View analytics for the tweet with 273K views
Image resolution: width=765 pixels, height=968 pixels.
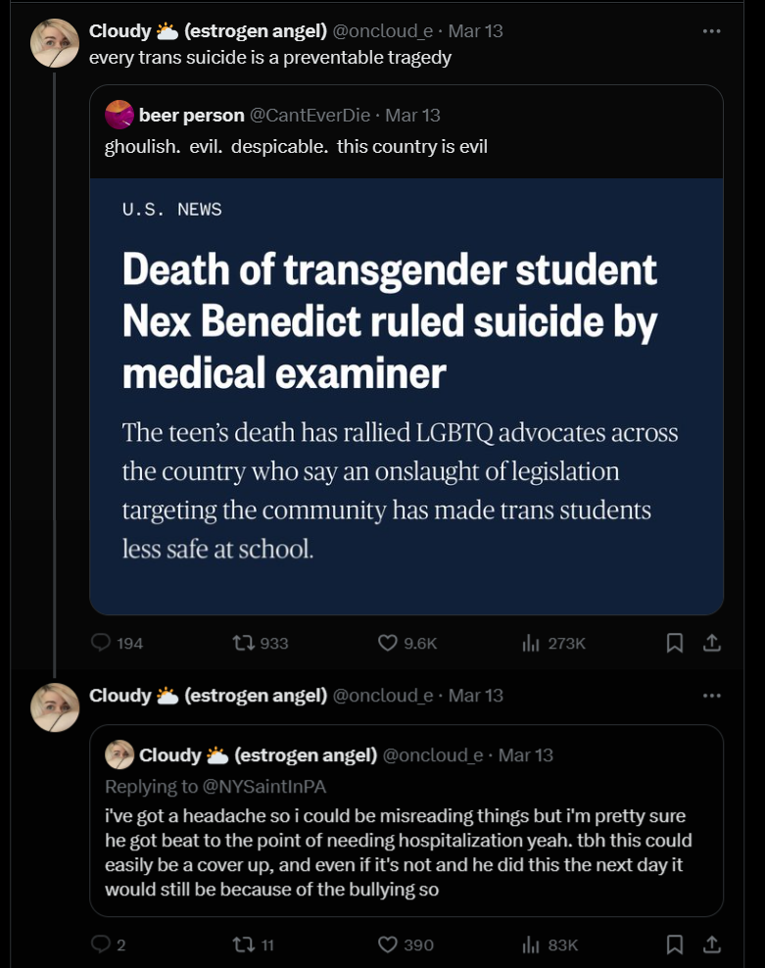[x=532, y=643]
